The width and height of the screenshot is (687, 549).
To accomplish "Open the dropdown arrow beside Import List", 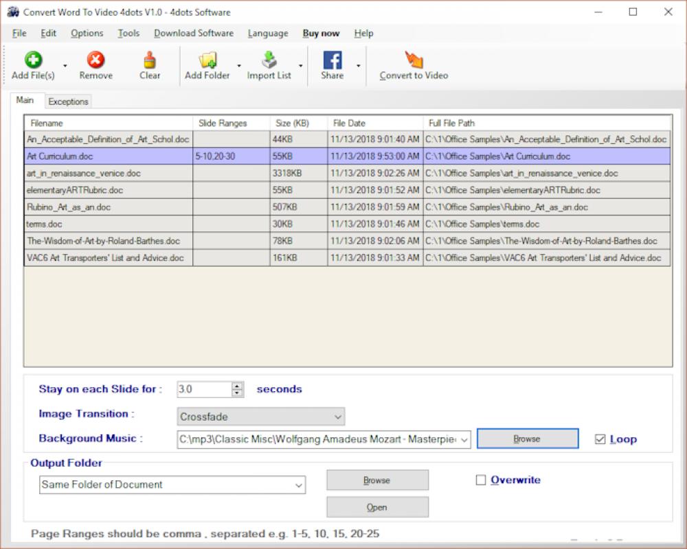I will [x=302, y=66].
